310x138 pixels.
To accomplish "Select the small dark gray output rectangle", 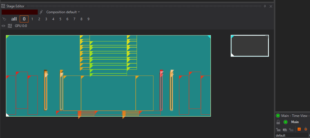I will coord(250,46).
